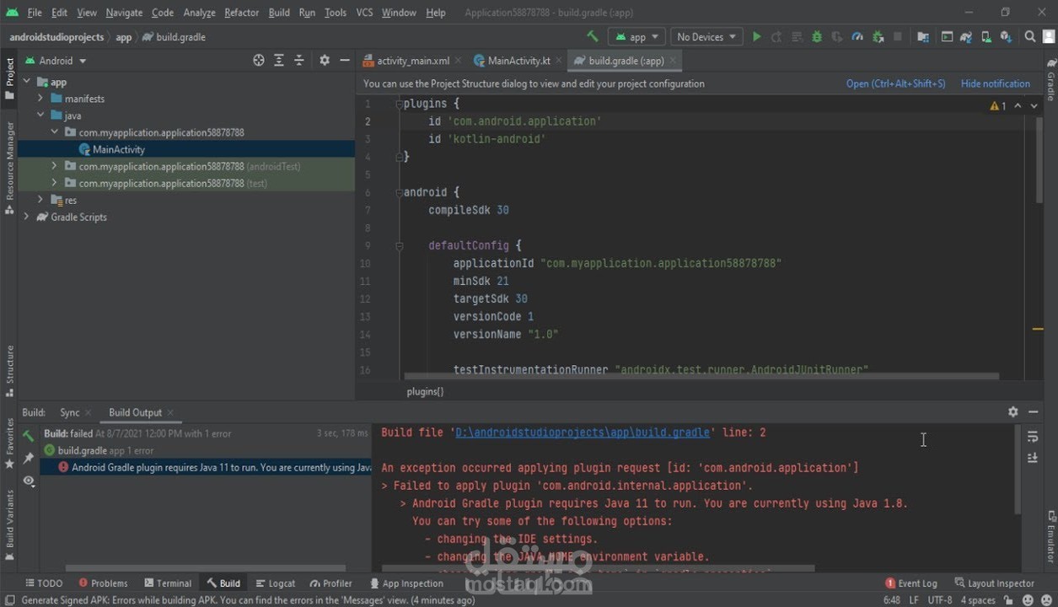Click the Apply Code Changes icon
The width and height of the screenshot is (1058, 607).
click(x=797, y=37)
